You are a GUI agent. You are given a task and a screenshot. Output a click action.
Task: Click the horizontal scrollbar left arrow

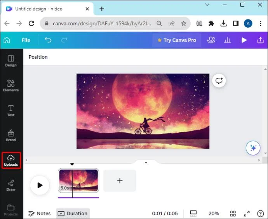[26, 160]
